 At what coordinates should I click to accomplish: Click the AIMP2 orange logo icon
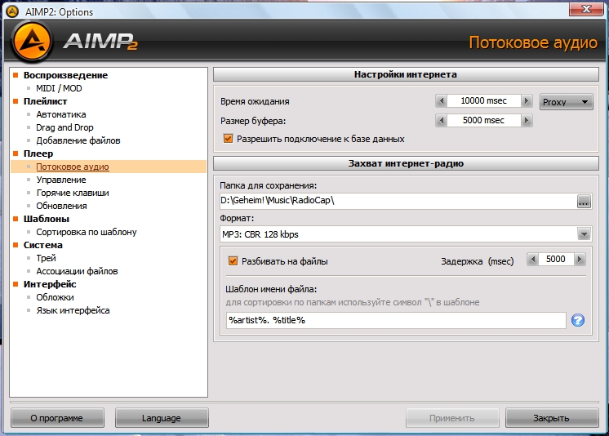(x=32, y=42)
